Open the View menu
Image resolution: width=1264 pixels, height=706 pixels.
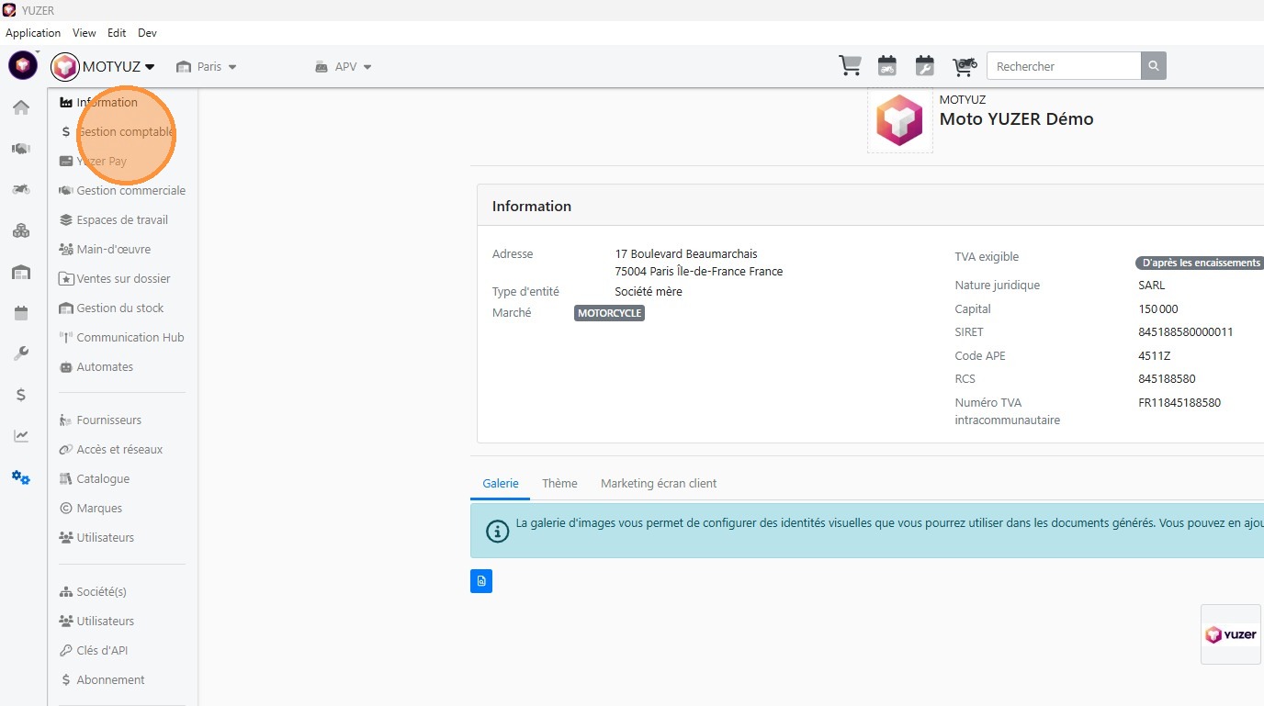click(x=85, y=32)
